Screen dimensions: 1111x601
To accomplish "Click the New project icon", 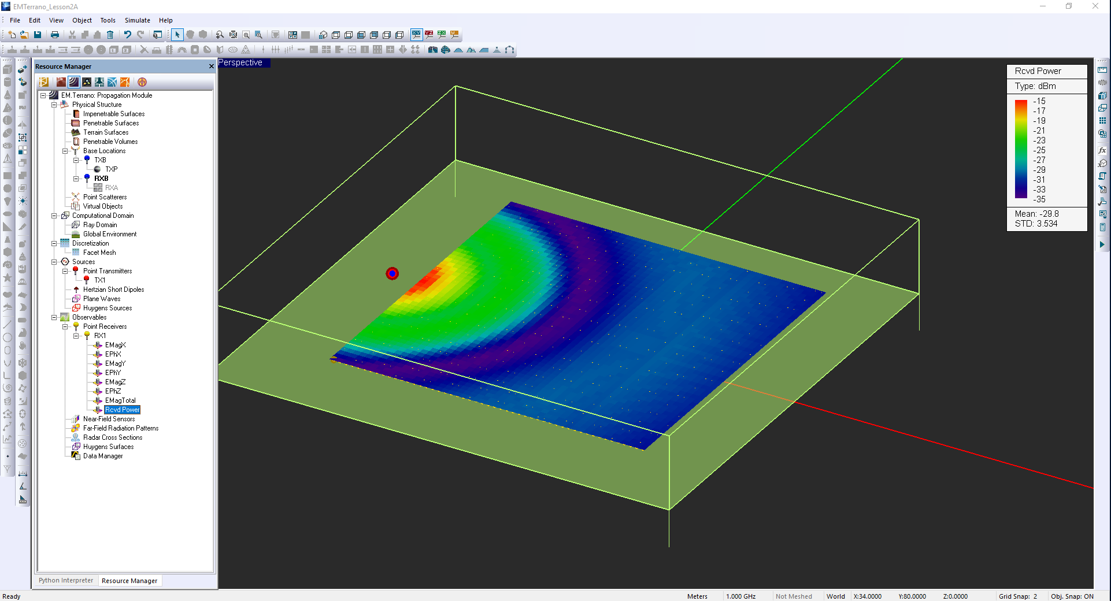I will (x=12, y=35).
